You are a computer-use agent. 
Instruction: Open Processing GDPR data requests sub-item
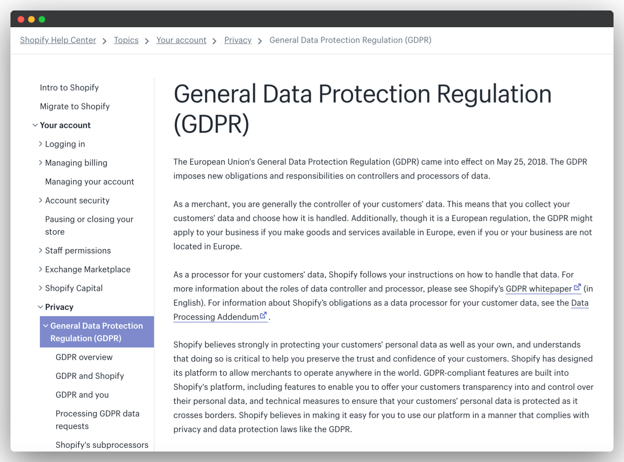coord(97,420)
